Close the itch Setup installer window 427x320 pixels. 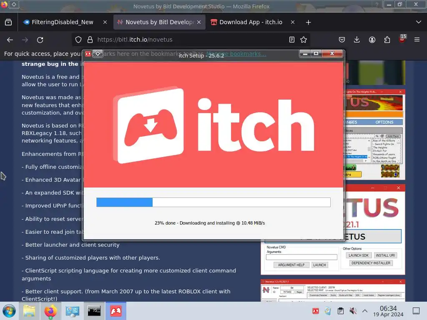[x=332, y=54]
